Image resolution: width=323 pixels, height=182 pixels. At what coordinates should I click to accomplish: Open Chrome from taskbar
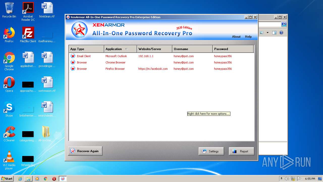pyautogui.click(x=45, y=179)
